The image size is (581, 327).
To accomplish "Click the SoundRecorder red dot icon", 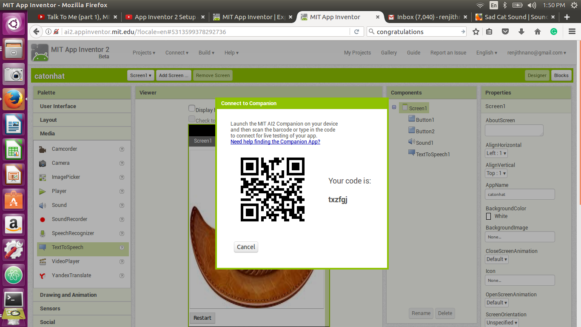I will pos(43,219).
